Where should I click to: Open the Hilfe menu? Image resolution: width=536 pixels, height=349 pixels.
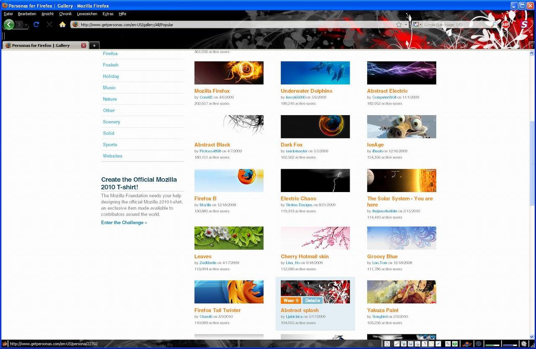pyautogui.click(x=122, y=14)
